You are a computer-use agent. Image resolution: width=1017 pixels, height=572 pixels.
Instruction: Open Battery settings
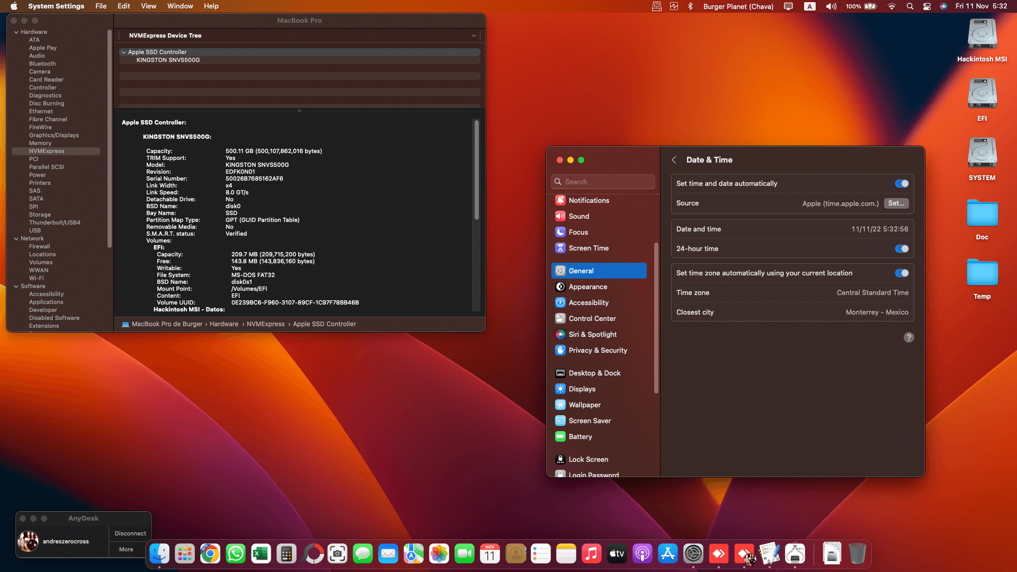pos(599,436)
